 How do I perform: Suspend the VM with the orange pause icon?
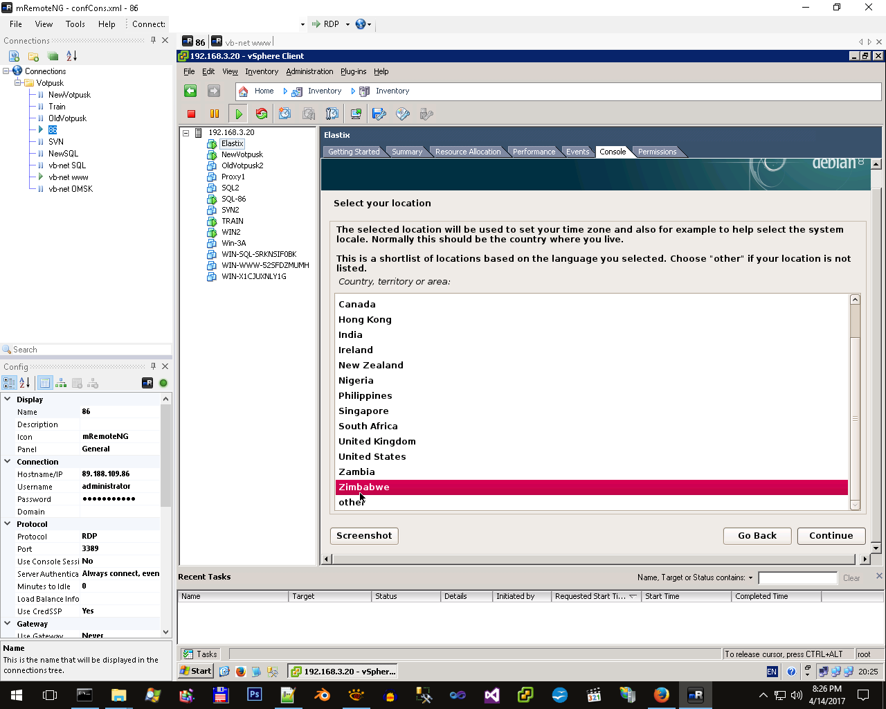[x=215, y=114]
